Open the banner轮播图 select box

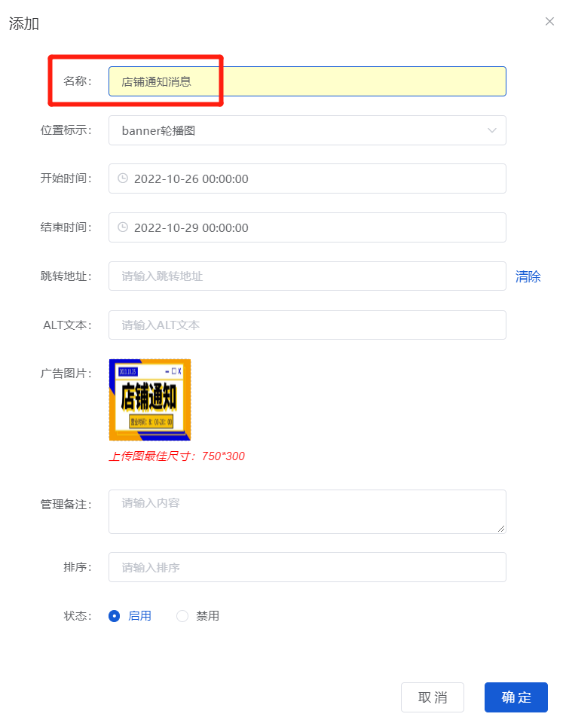point(307,130)
